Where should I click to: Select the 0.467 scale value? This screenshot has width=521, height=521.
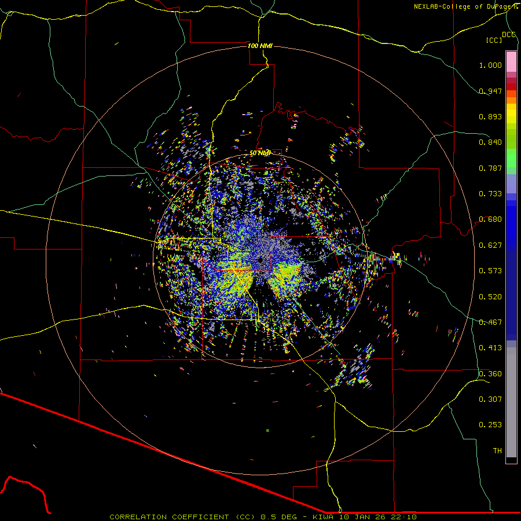click(490, 322)
